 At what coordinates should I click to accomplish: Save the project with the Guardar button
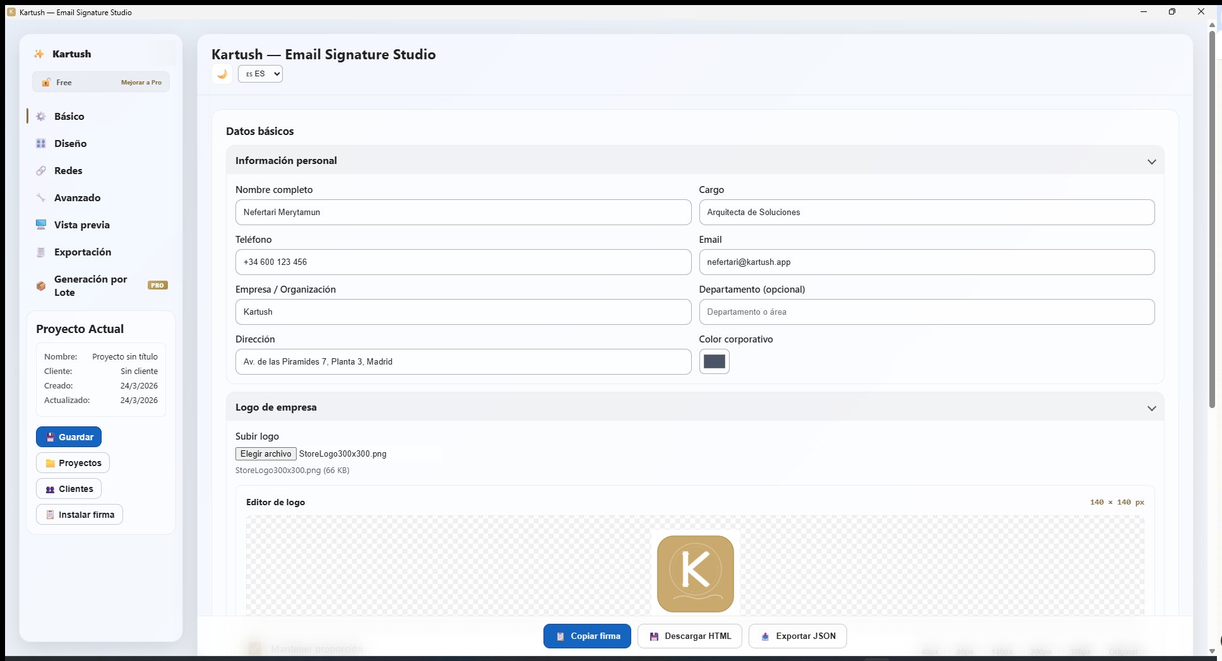tap(69, 437)
